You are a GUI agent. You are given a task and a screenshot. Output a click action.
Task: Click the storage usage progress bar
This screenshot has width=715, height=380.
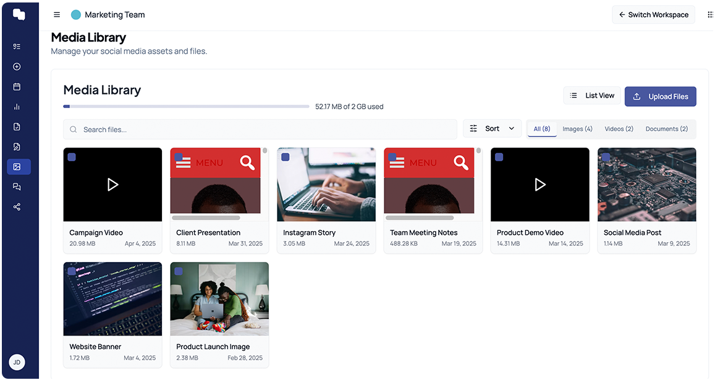[186, 107]
